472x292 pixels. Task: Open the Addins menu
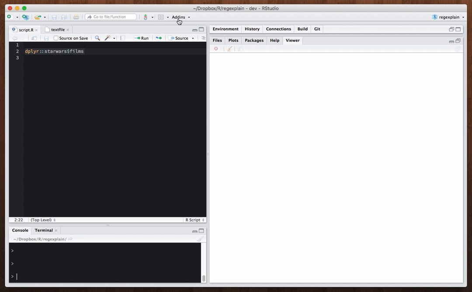tap(180, 17)
